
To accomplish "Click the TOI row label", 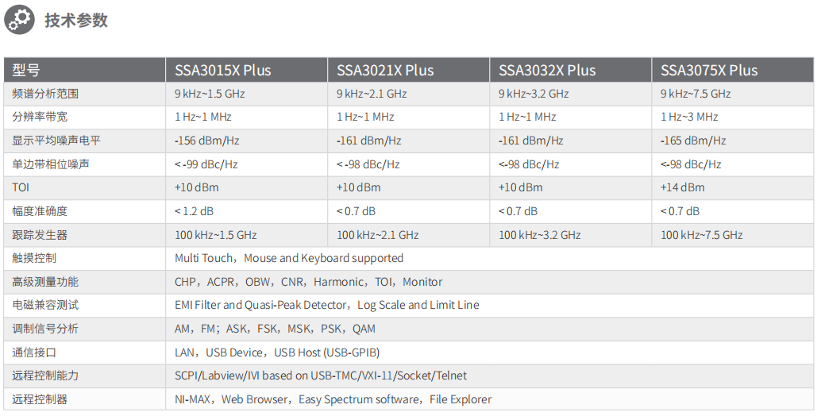I will (x=21, y=187).
